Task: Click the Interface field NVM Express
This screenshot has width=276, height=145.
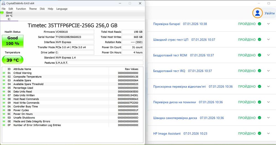Action: click(x=75, y=42)
